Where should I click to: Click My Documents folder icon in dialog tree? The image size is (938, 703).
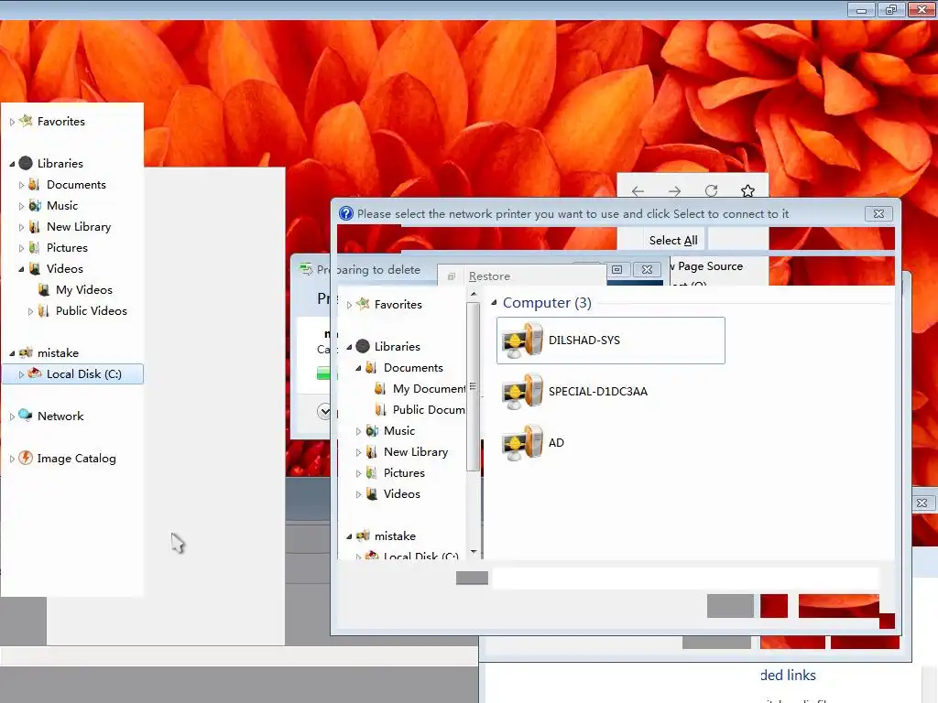click(x=380, y=388)
